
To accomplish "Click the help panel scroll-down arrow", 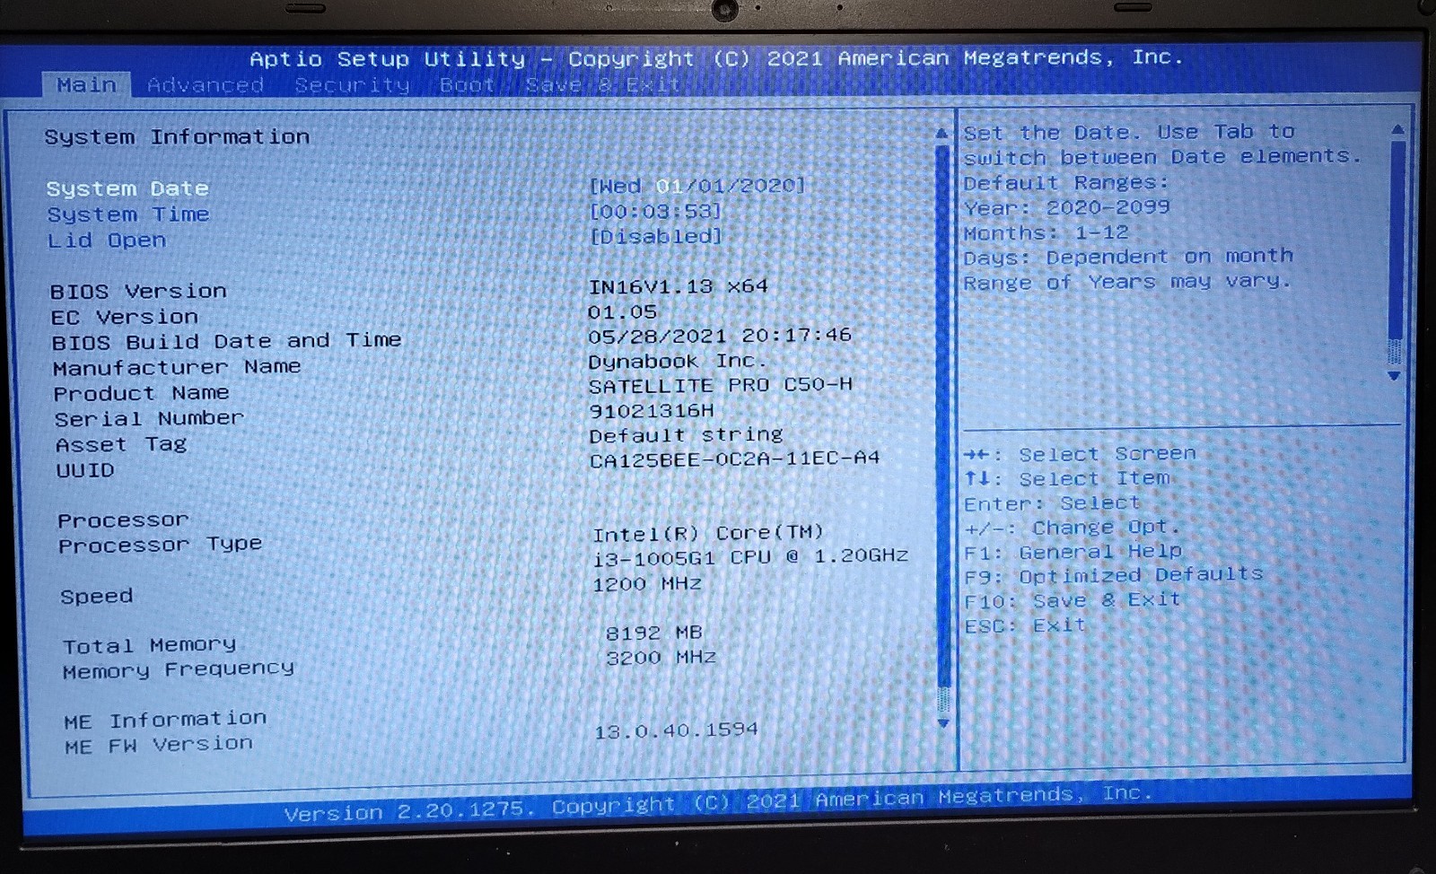I will click(x=1394, y=376).
